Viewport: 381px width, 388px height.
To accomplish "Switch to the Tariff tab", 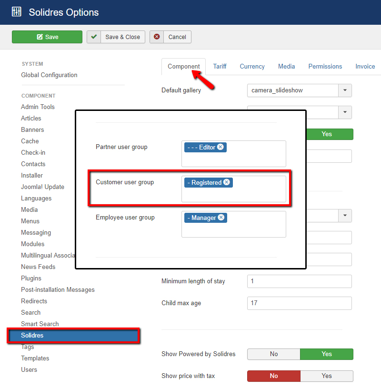I will [x=220, y=66].
